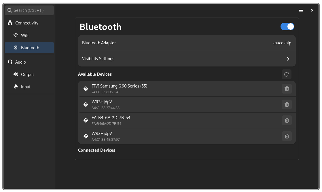Open the Audio category
Screen dimensions: 322x192
pos(20,62)
